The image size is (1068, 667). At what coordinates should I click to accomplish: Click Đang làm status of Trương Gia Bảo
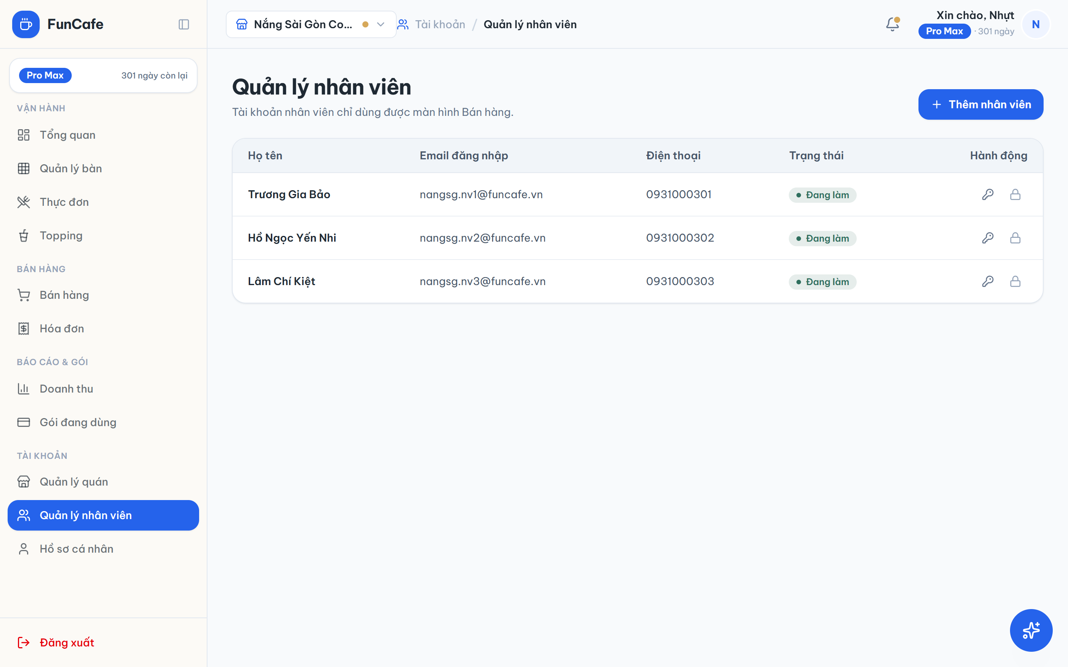pos(823,195)
